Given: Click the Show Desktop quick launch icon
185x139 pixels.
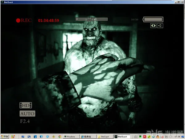Looking at the screenshot, I should point(23,137).
